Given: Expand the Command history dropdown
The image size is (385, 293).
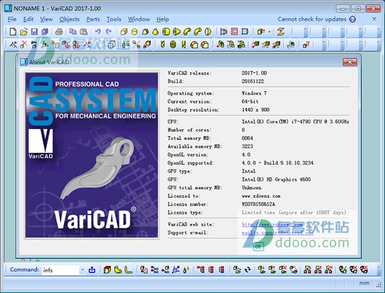Looking at the screenshot, I should coord(82,270).
